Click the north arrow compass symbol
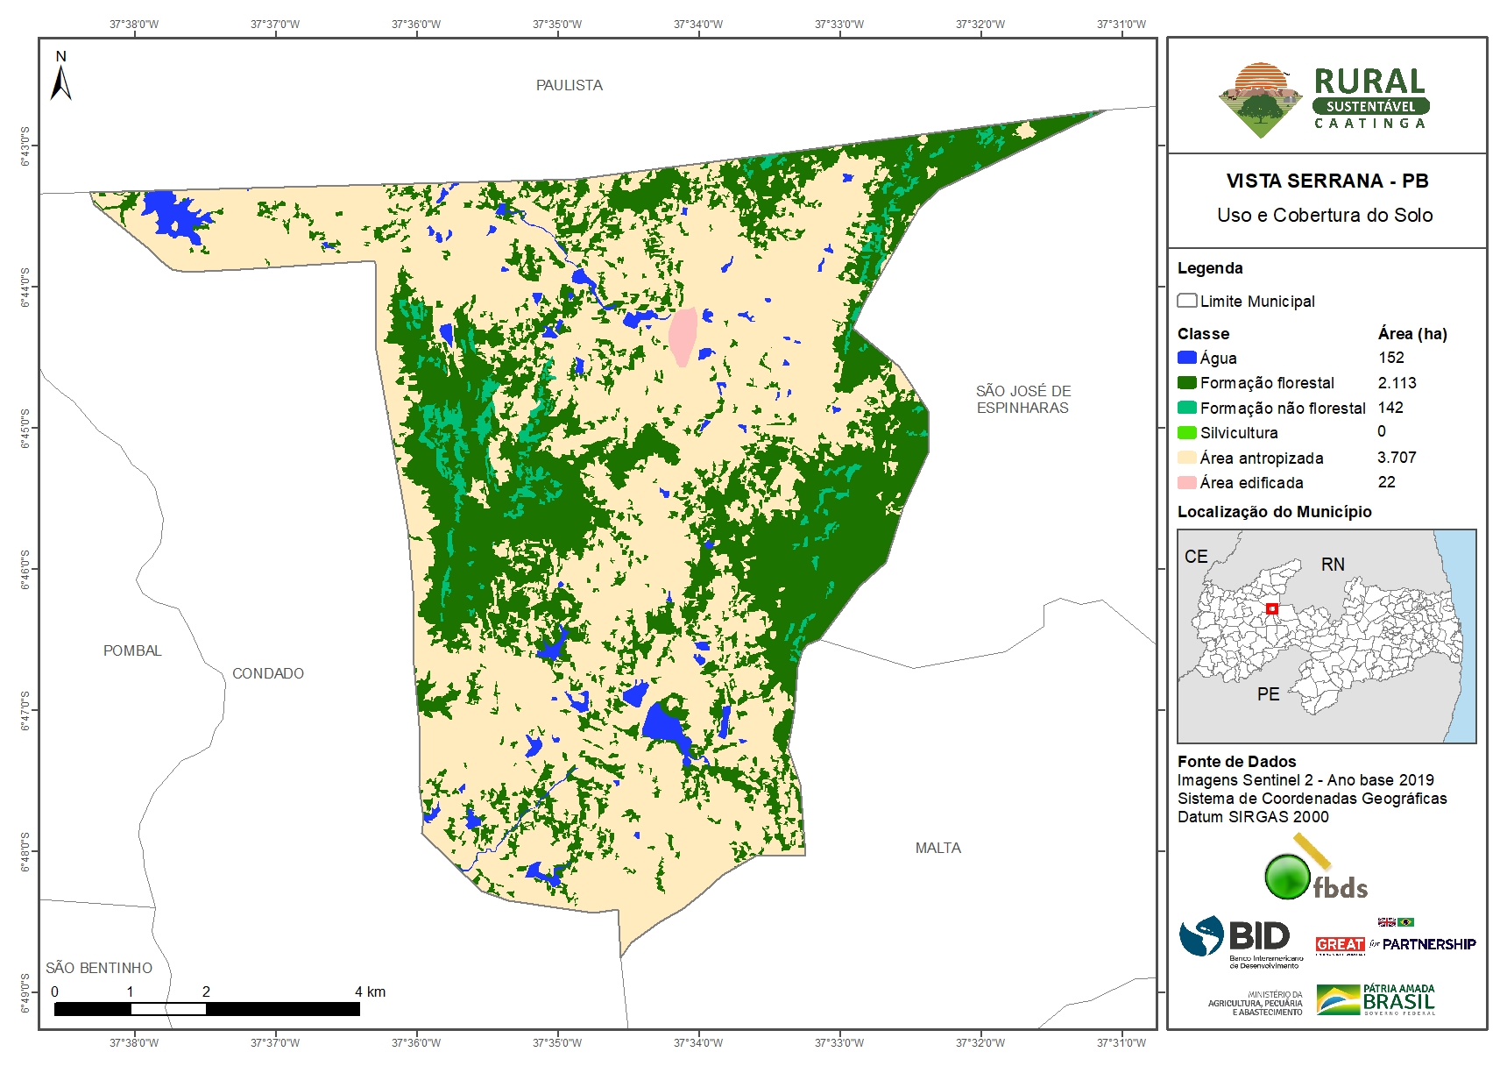Image resolution: width=1507 pixels, height=1066 pixels. click(x=60, y=78)
